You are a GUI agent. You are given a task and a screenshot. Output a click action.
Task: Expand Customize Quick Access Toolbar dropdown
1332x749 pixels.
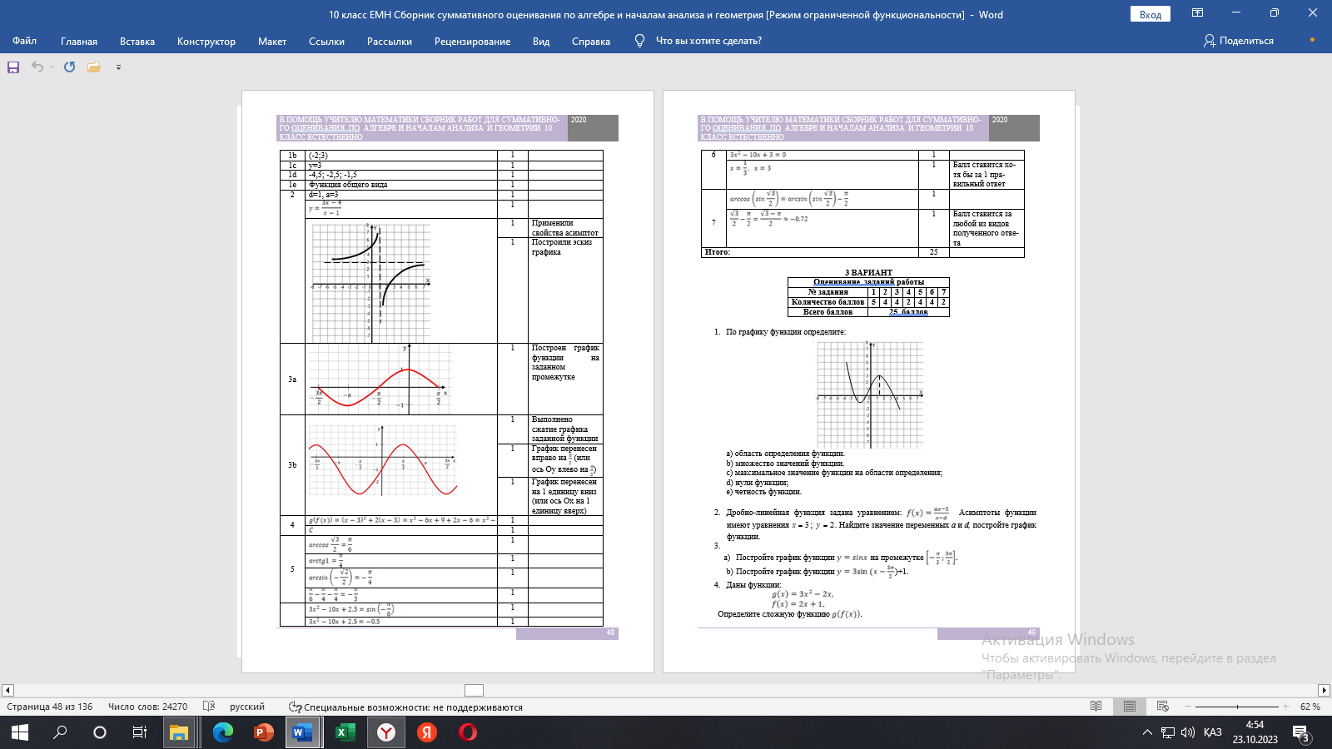pos(118,67)
